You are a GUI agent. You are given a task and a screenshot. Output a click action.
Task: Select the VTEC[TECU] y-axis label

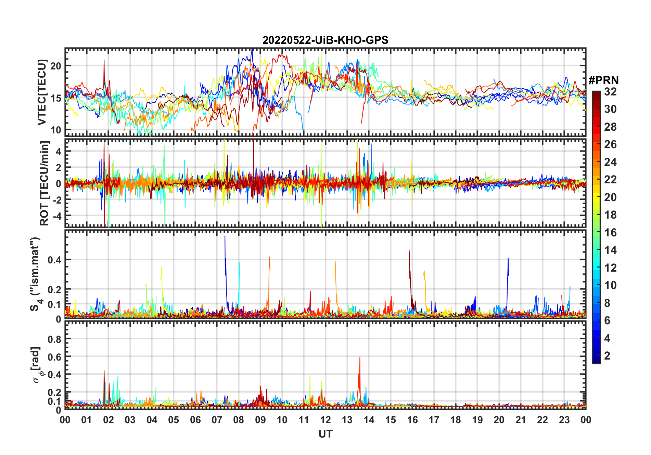pyautogui.click(x=42, y=92)
